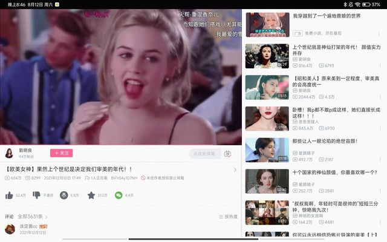387x242 pixels.
Task: Click the 654万 play count icon
Action: tap(7, 178)
